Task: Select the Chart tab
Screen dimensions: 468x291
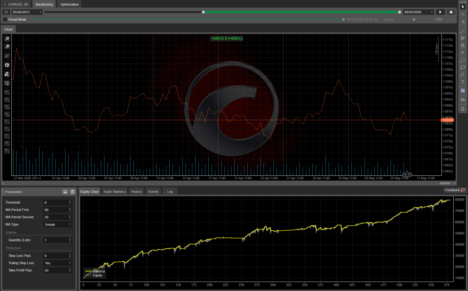Action: click(9, 29)
